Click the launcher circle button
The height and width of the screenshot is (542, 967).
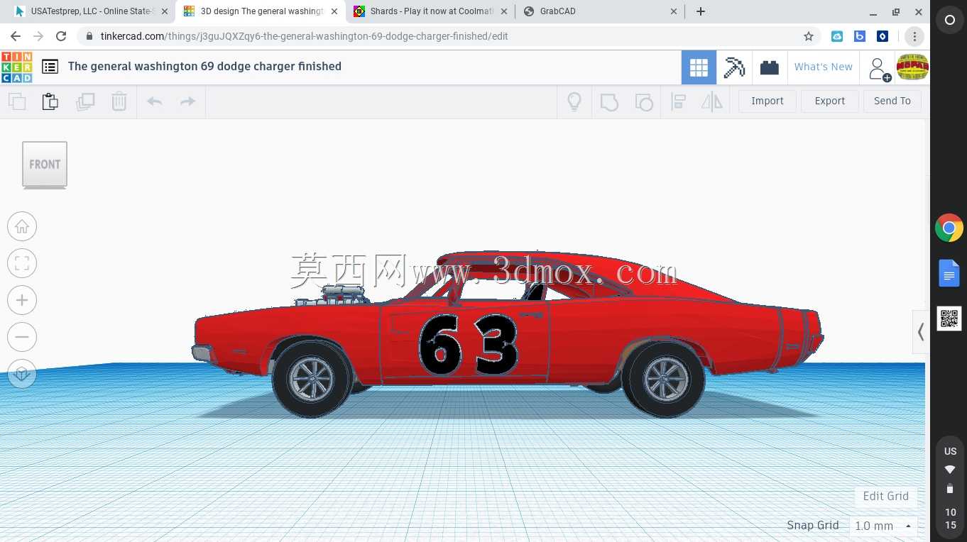point(949,21)
